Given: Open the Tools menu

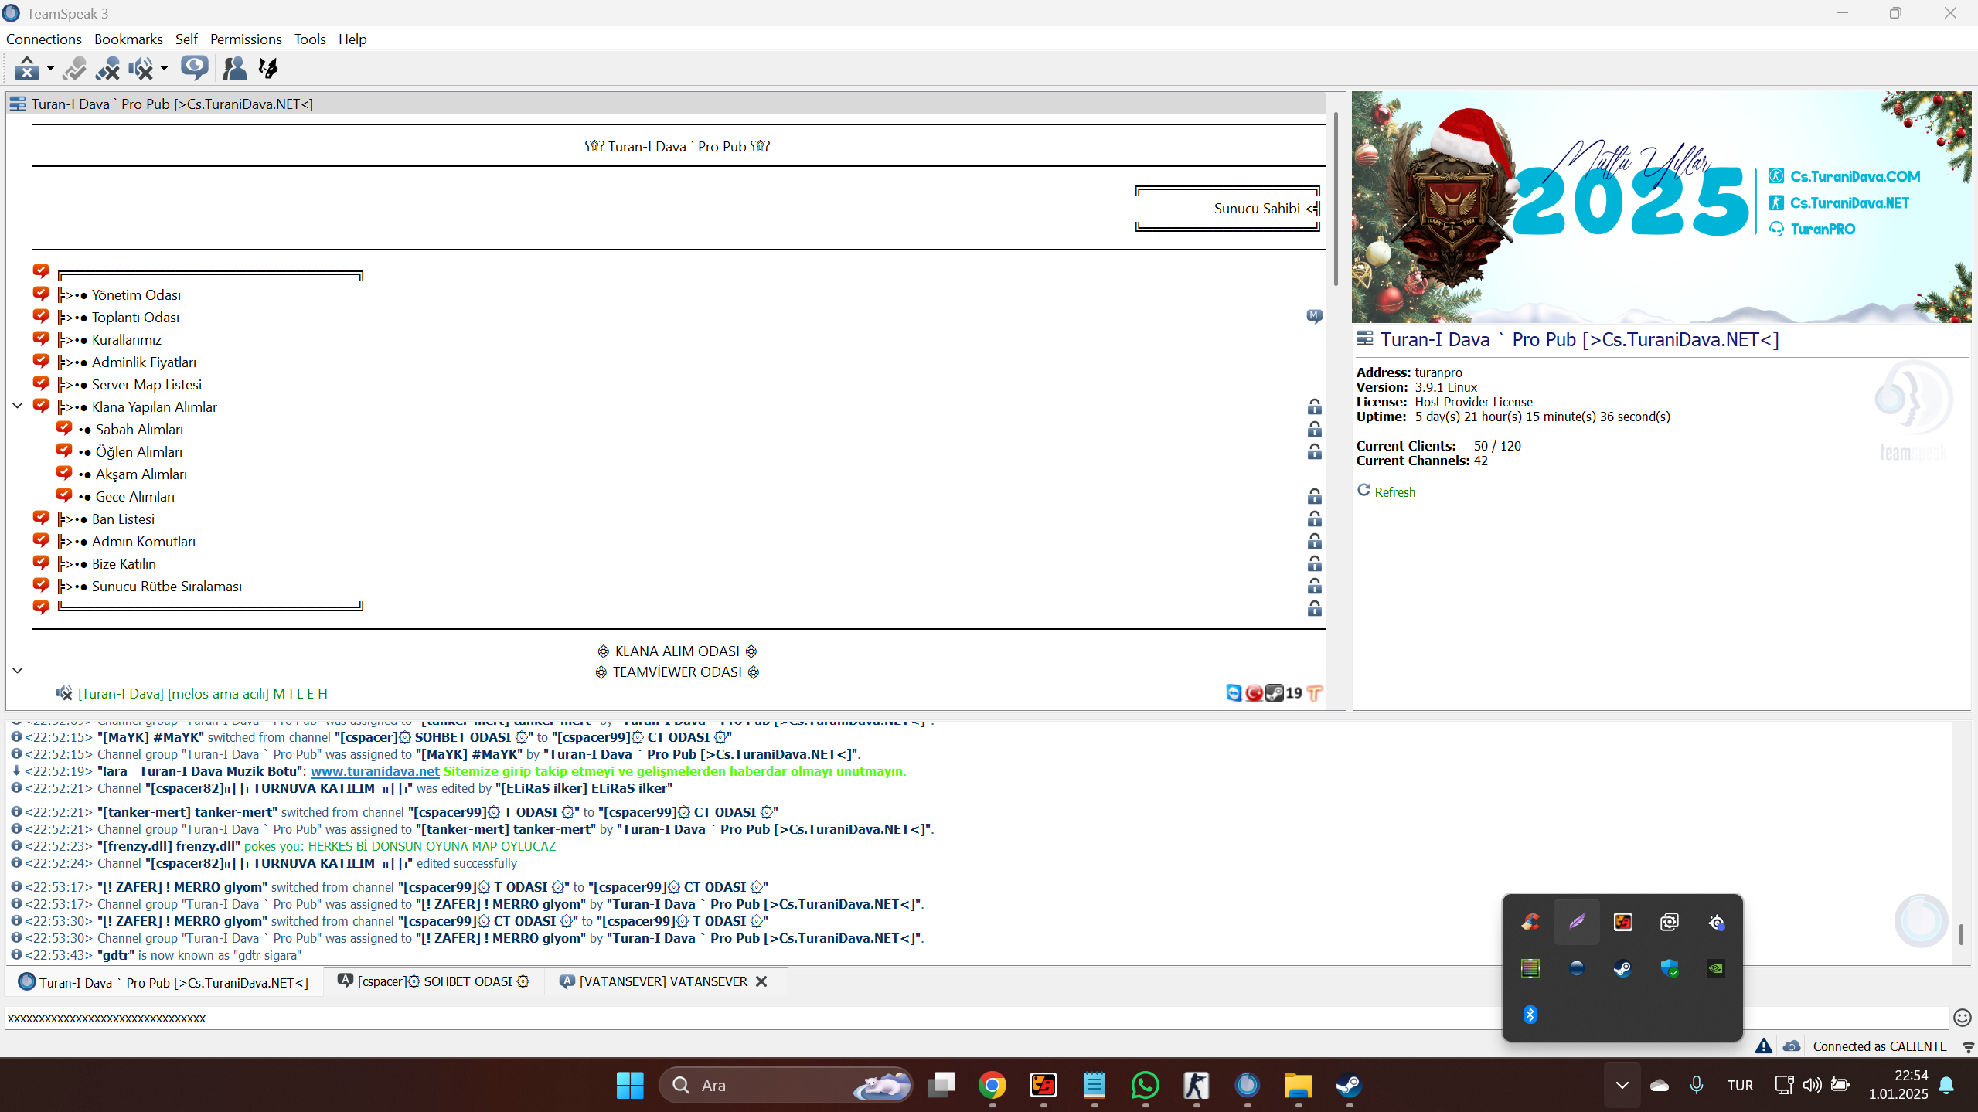Looking at the screenshot, I should tap(310, 39).
